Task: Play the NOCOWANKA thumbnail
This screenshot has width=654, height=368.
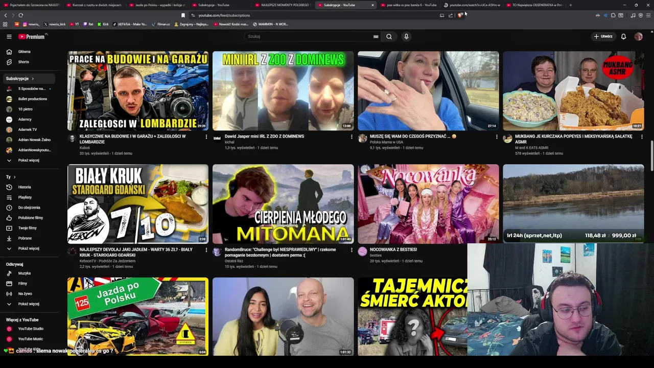Action: pyautogui.click(x=428, y=204)
